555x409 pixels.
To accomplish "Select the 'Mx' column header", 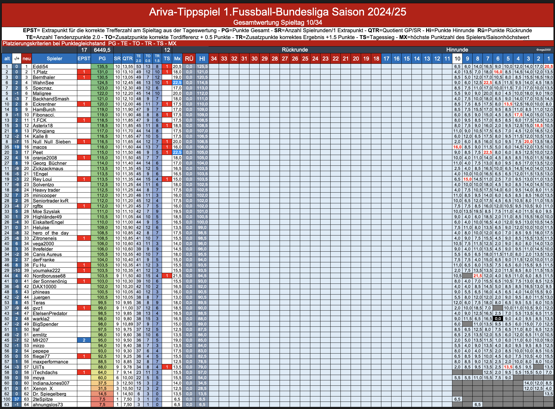I will (x=177, y=58).
